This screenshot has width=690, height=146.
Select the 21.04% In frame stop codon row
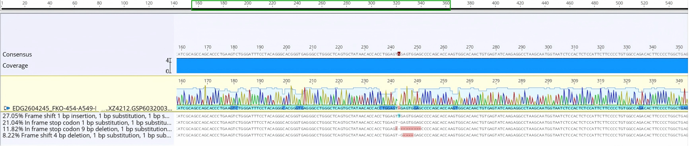87,123
